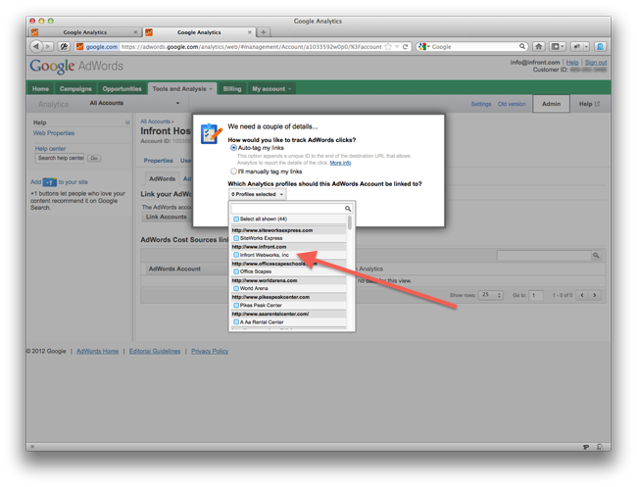637x487 pixels.
Task: Click the search icon in cost sources table
Action: coord(596,255)
